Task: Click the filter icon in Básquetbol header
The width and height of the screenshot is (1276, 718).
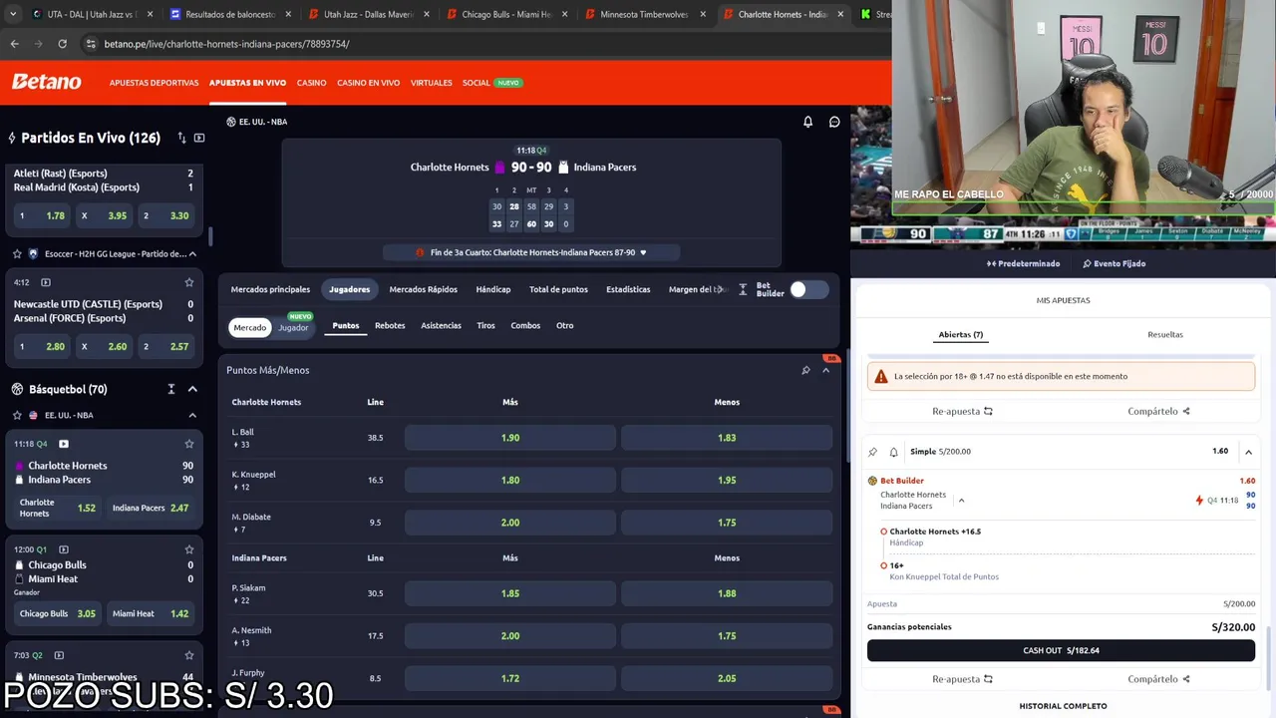Action: pos(170,389)
